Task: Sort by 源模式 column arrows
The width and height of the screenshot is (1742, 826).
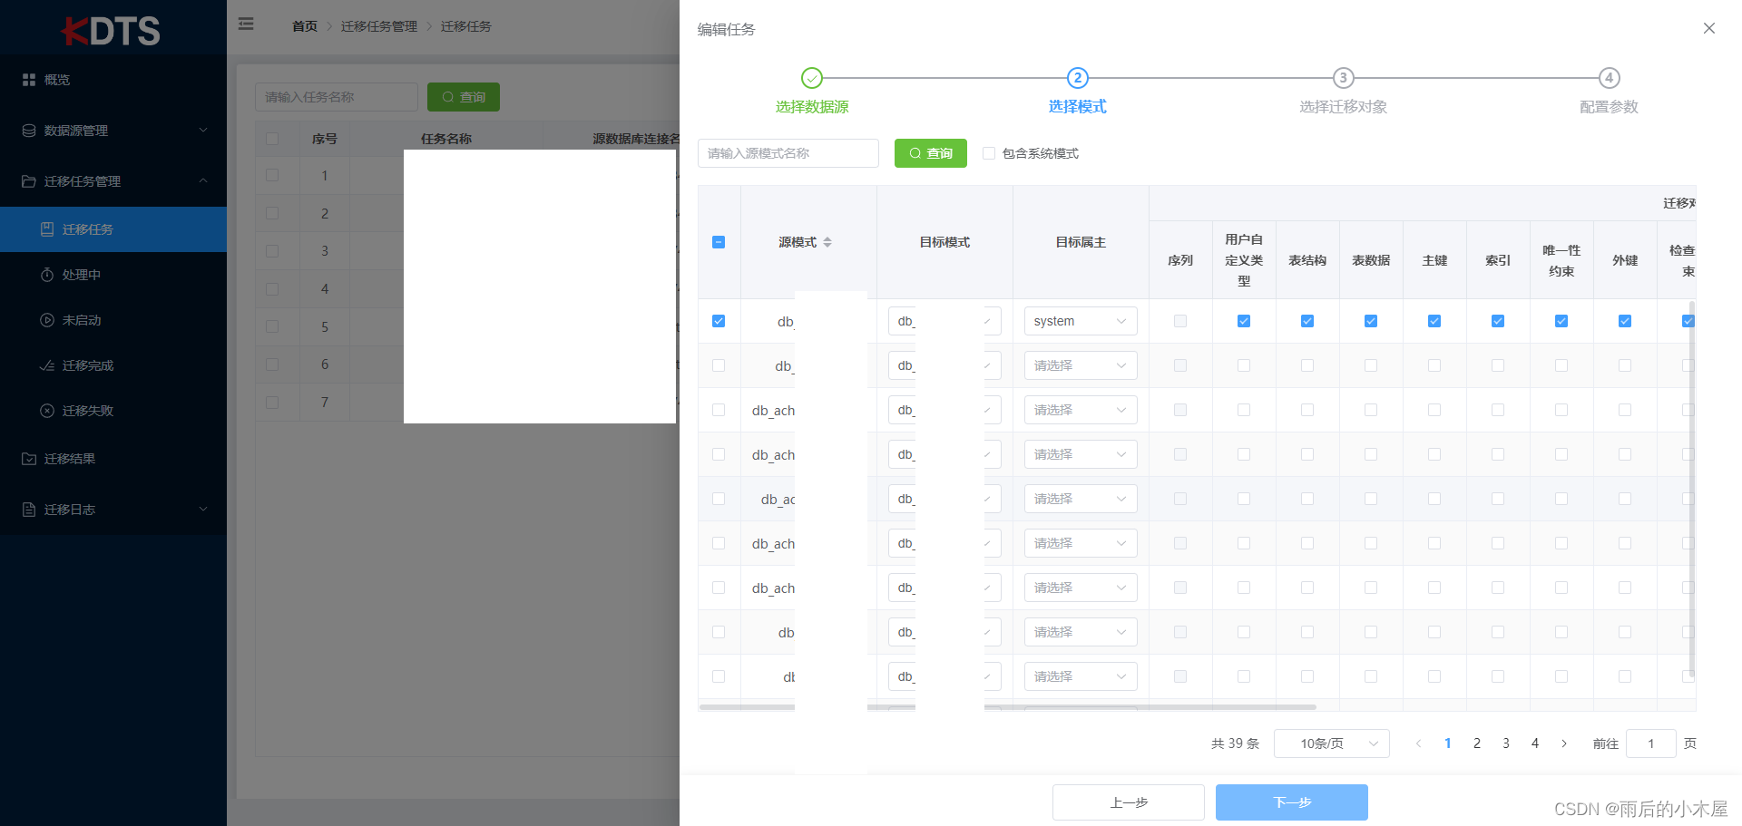Action: [827, 242]
